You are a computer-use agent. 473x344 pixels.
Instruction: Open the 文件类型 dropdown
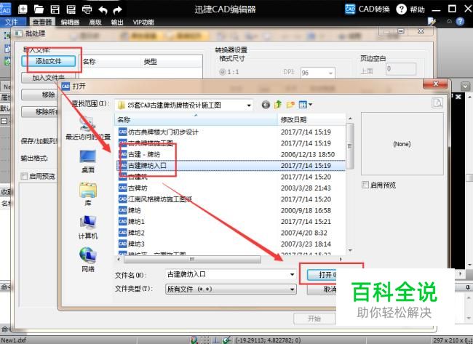coord(292,289)
